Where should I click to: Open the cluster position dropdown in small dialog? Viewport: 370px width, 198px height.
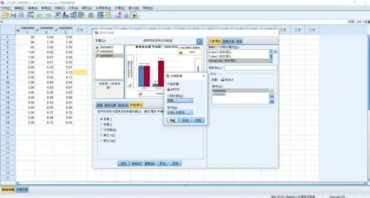pyautogui.click(x=180, y=101)
